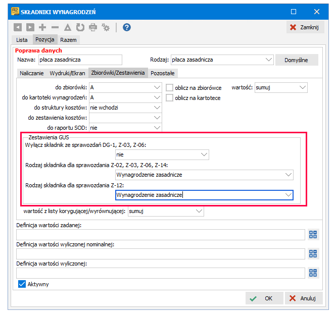Enable oblicz na kartotece checkbox
The height and width of the screenshot is (315, 335).
(169, 98)
